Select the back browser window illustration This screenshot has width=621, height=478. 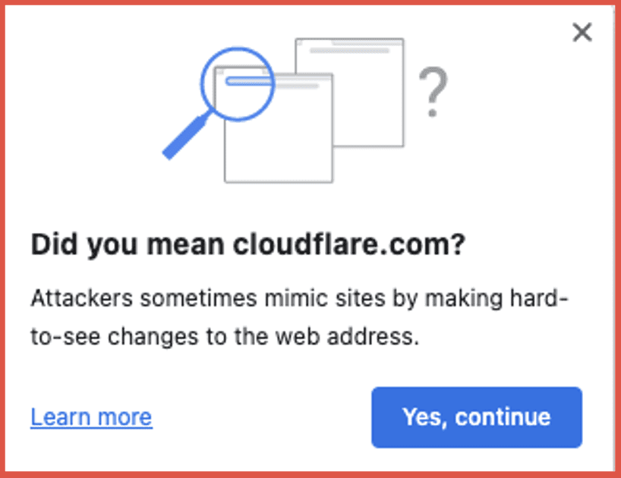pos(350,93)
